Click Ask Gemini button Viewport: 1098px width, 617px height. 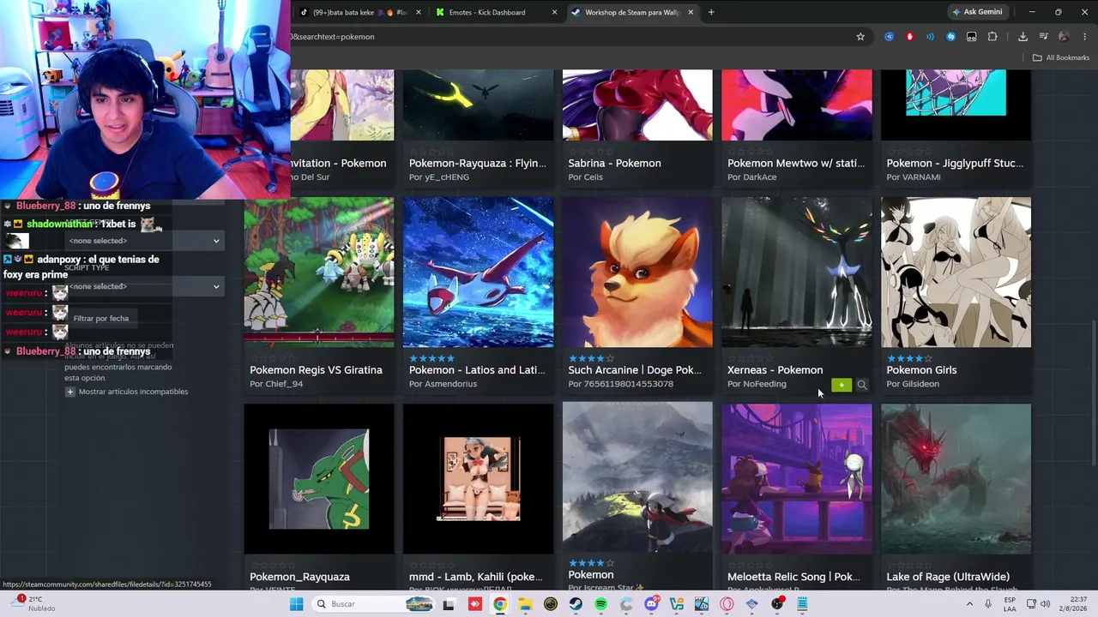point(976,12)
